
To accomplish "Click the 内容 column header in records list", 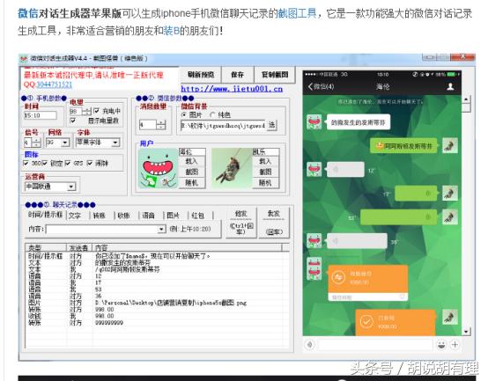I will (x=188, y=247).
